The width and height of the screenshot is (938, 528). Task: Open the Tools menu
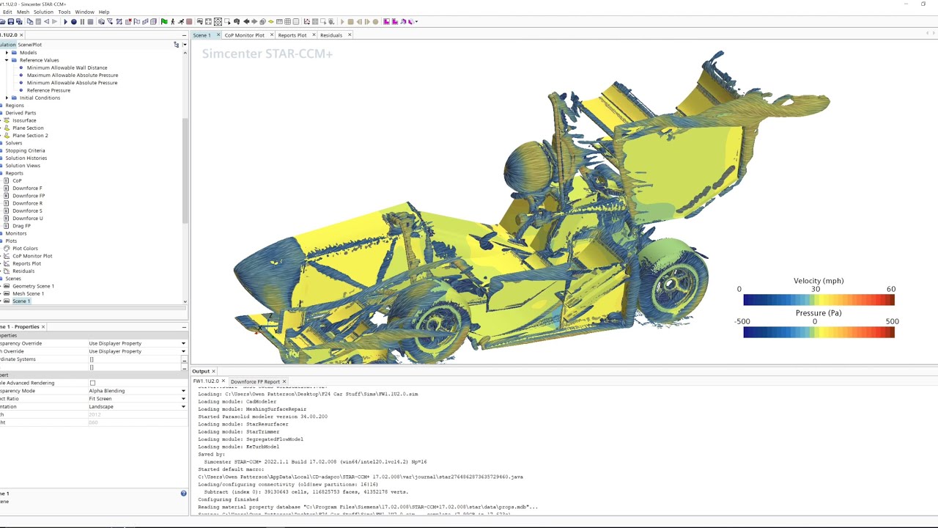click(x=64, y=12)
